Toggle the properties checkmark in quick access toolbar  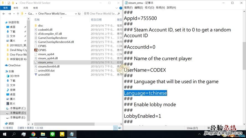9,3
